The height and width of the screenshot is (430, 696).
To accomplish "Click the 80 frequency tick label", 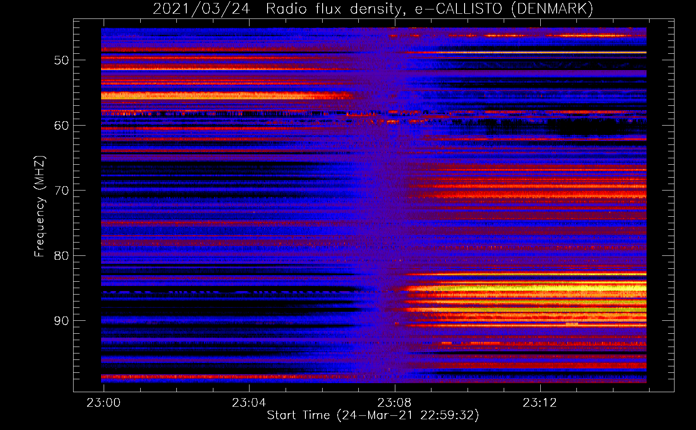I will pos(61,256).
